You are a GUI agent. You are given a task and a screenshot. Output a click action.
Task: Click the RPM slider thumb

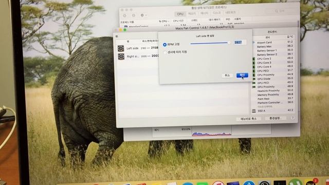[x=229, y=43]
